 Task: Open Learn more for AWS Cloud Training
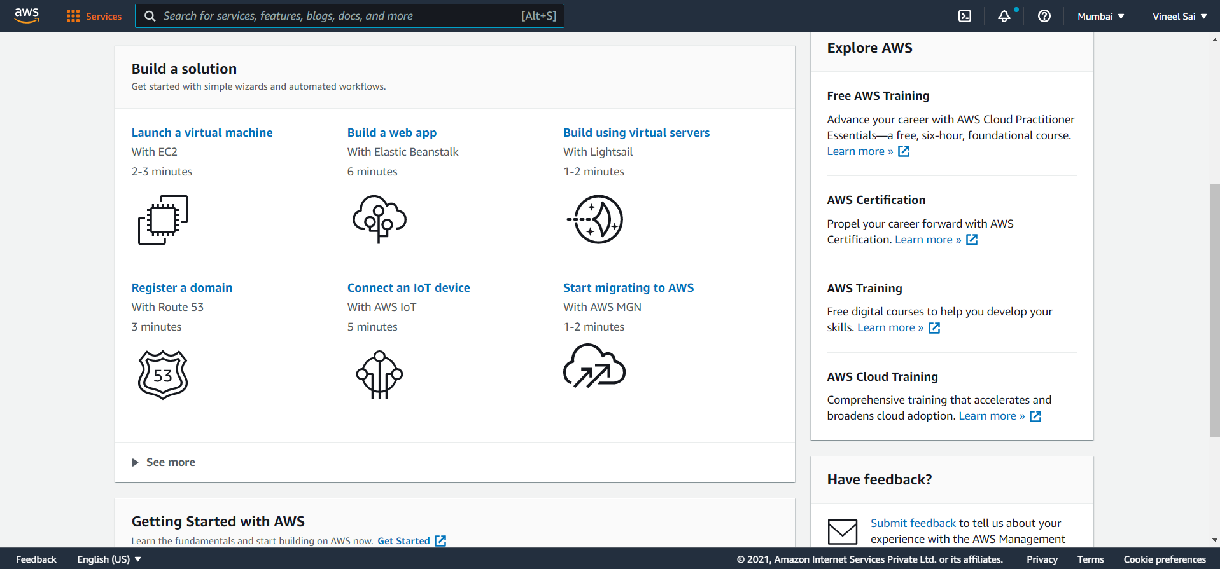coord(992,416)
